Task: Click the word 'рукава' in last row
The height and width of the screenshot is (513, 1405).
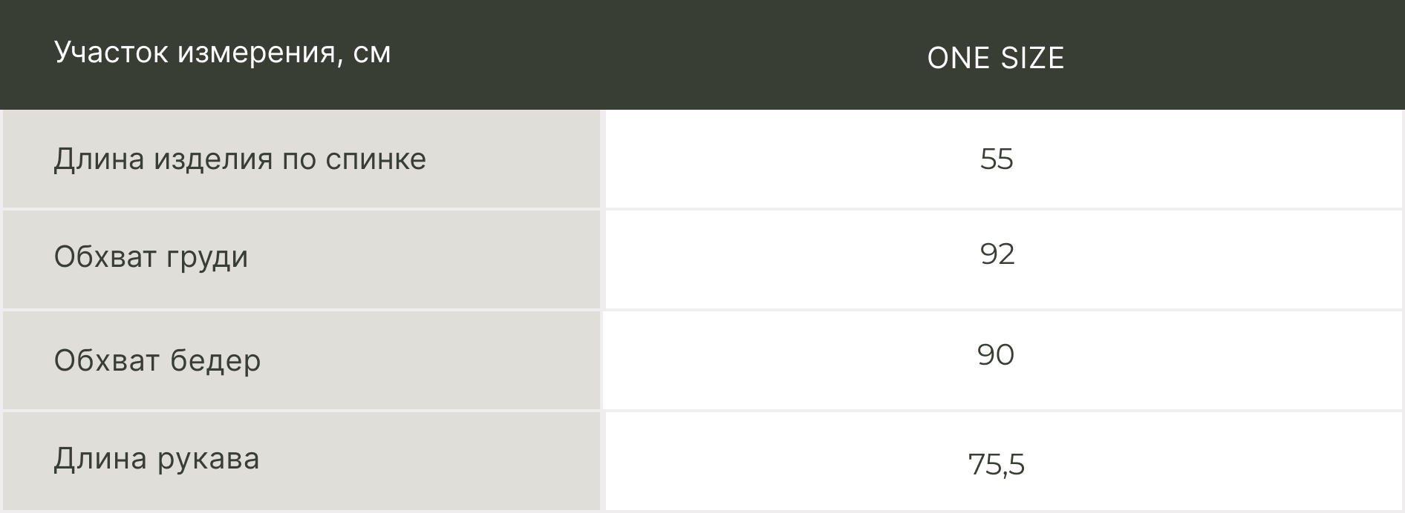Action: tap(209, 459)
